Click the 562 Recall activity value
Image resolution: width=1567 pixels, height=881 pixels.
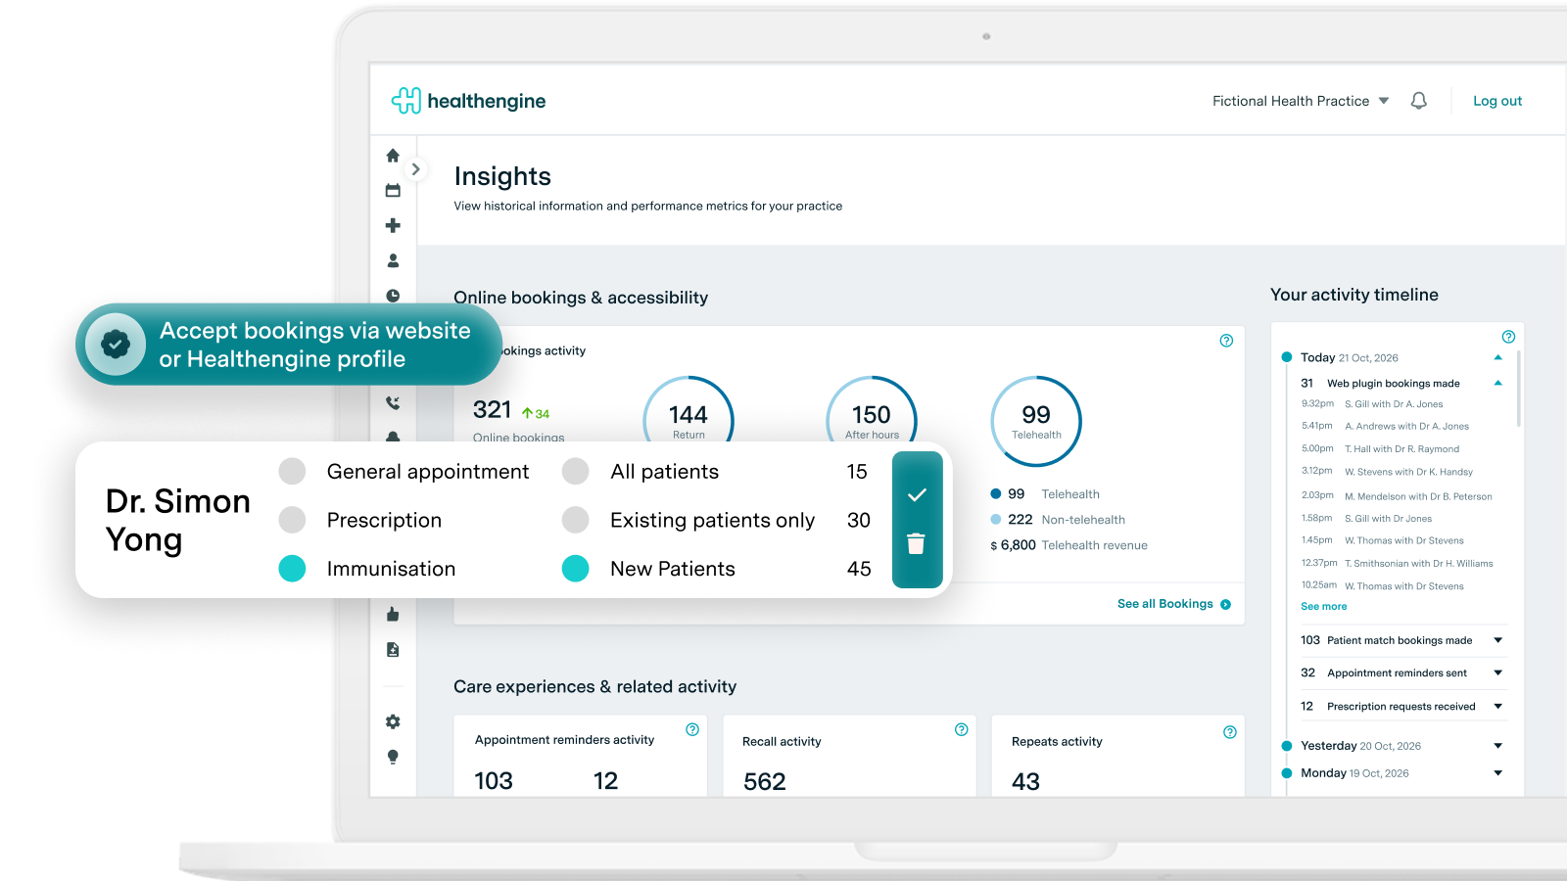765,781
